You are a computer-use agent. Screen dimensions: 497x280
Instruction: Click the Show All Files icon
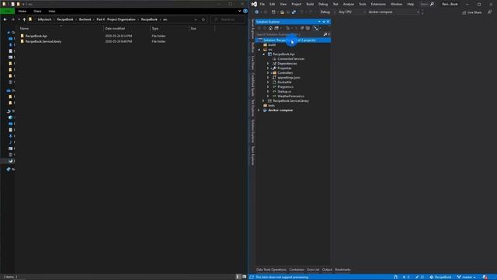308,28
